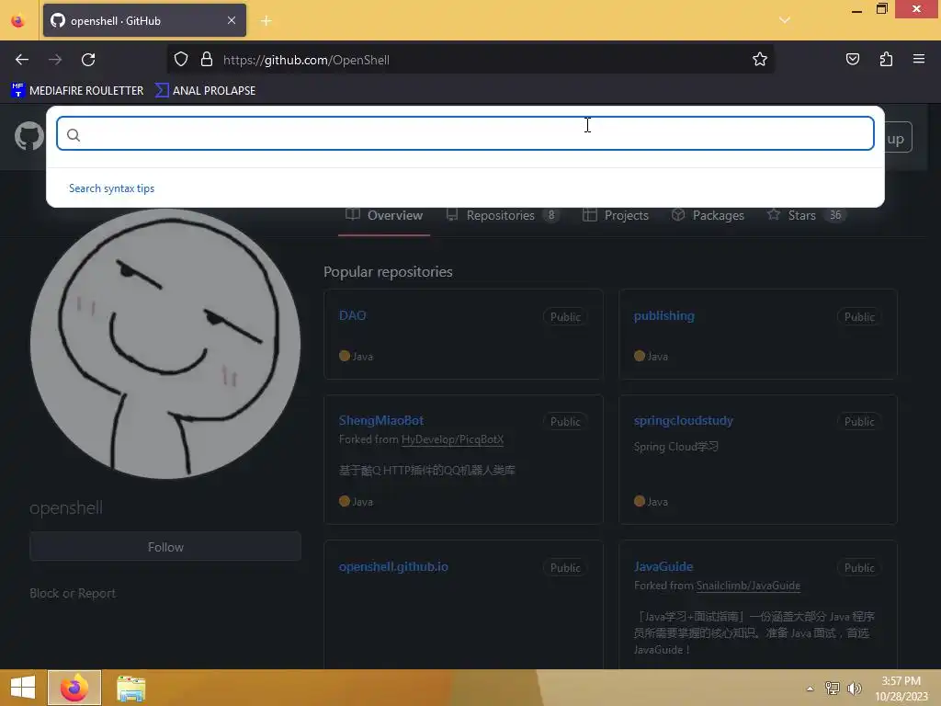Open the Projects tab
Screen dimensions: 941x706
coord(616,215)
